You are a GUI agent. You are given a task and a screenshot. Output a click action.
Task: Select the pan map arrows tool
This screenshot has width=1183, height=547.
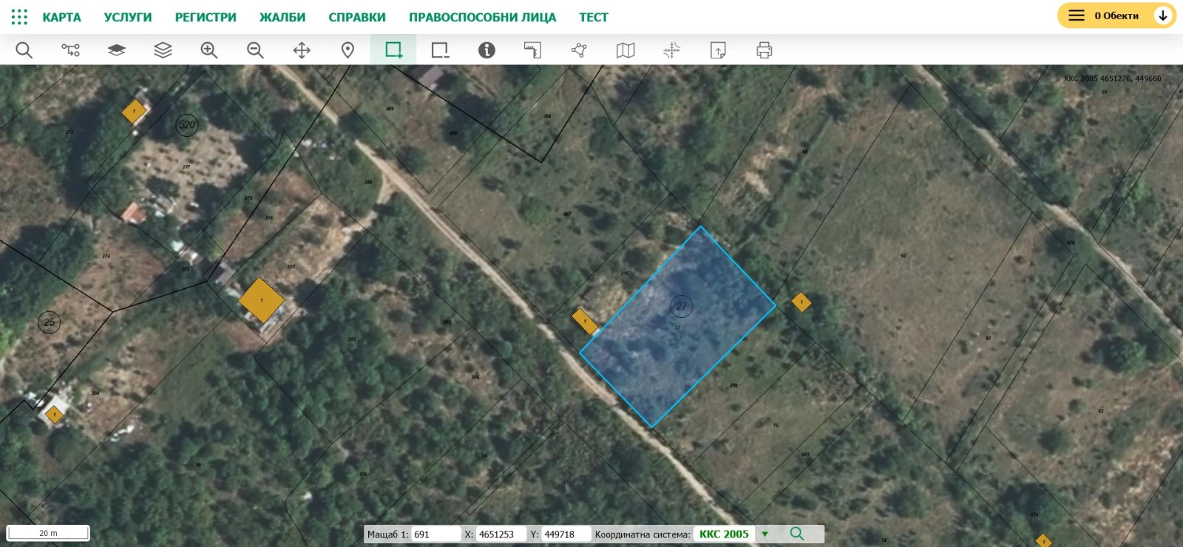point(302,50)
